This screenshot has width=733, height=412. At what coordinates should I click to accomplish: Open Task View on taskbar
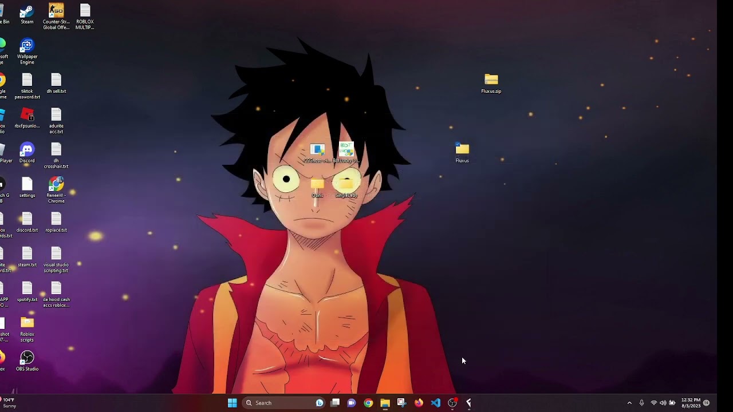pyautogui.click(x=335, y=403)
